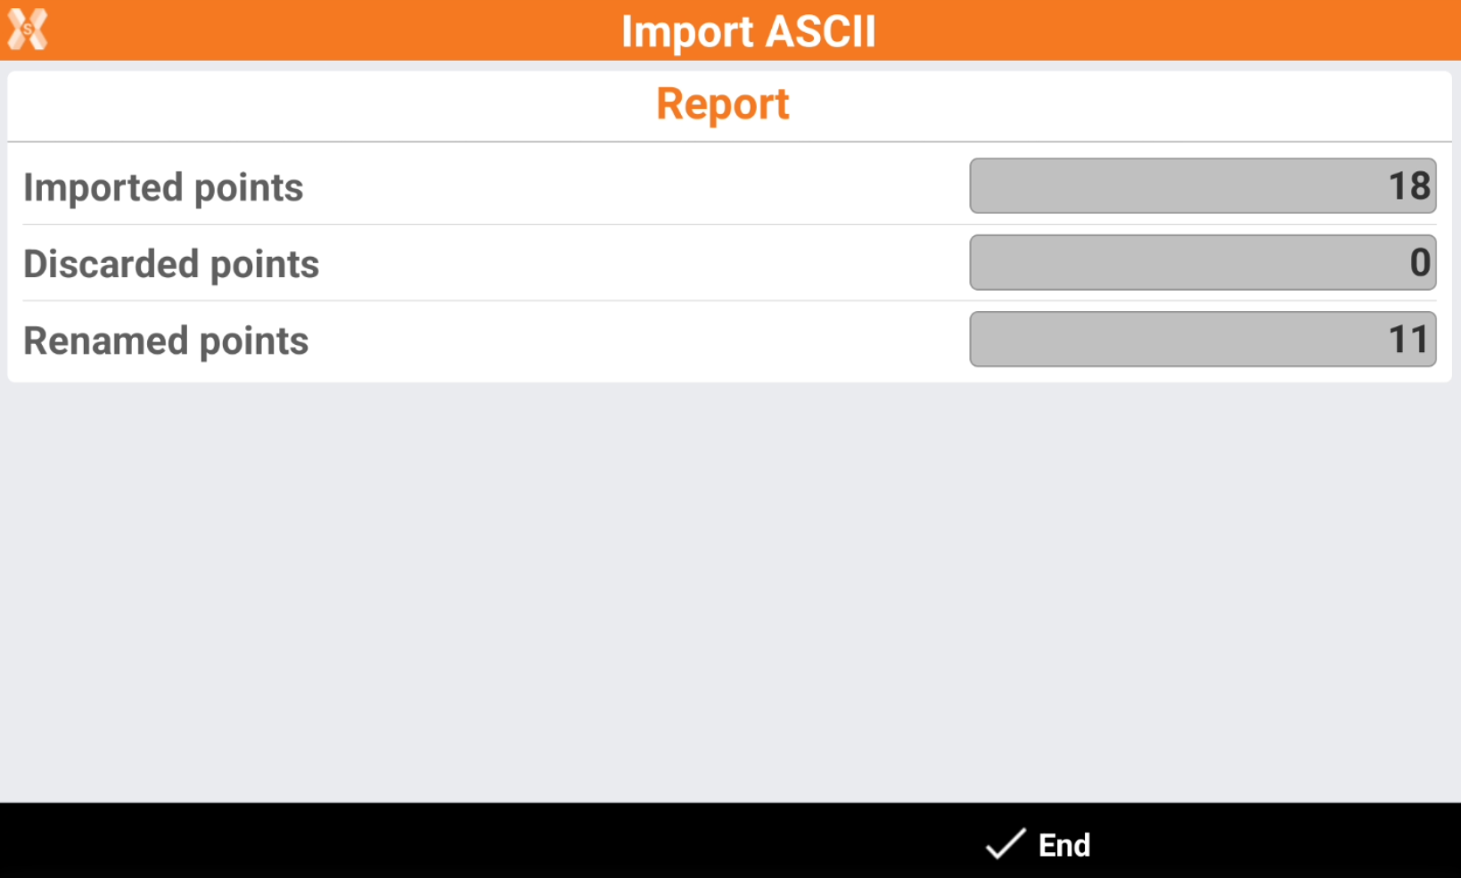Select the Discarded points value field
This screenshot has width=1461, height=878.
pos(1202,263)
